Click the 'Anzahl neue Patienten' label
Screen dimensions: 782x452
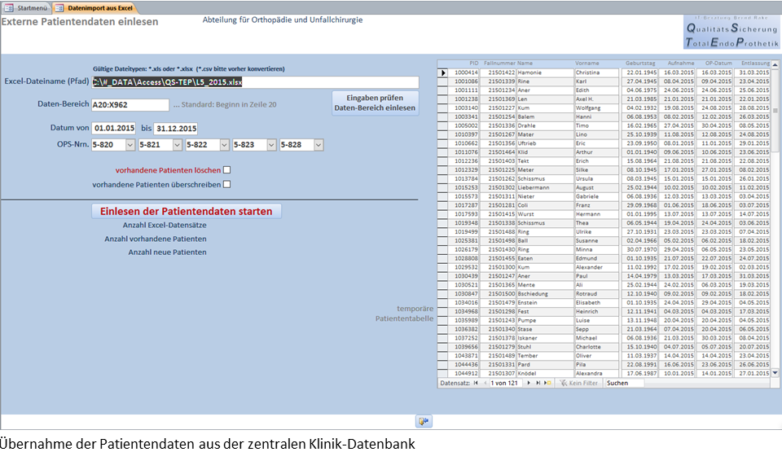coord(167,252)
